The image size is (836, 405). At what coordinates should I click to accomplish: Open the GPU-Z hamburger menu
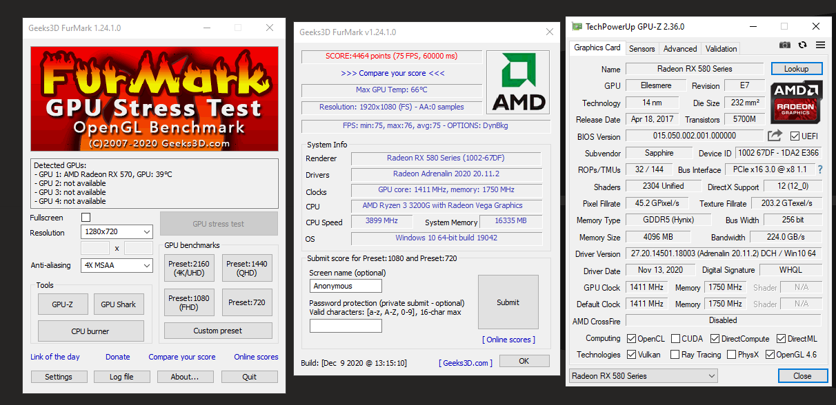(820, 45)
